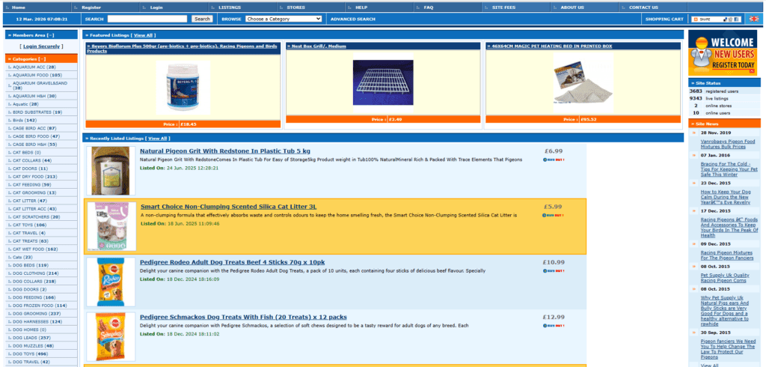View All featured listings
This screenshot has height=367, width=766.
coord(143,35)
